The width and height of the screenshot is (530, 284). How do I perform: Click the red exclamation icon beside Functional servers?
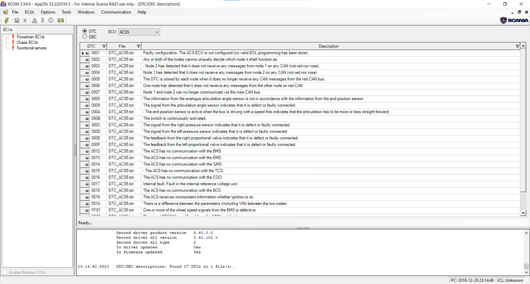13,48
